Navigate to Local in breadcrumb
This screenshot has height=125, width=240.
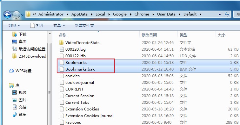coord(100,14)
